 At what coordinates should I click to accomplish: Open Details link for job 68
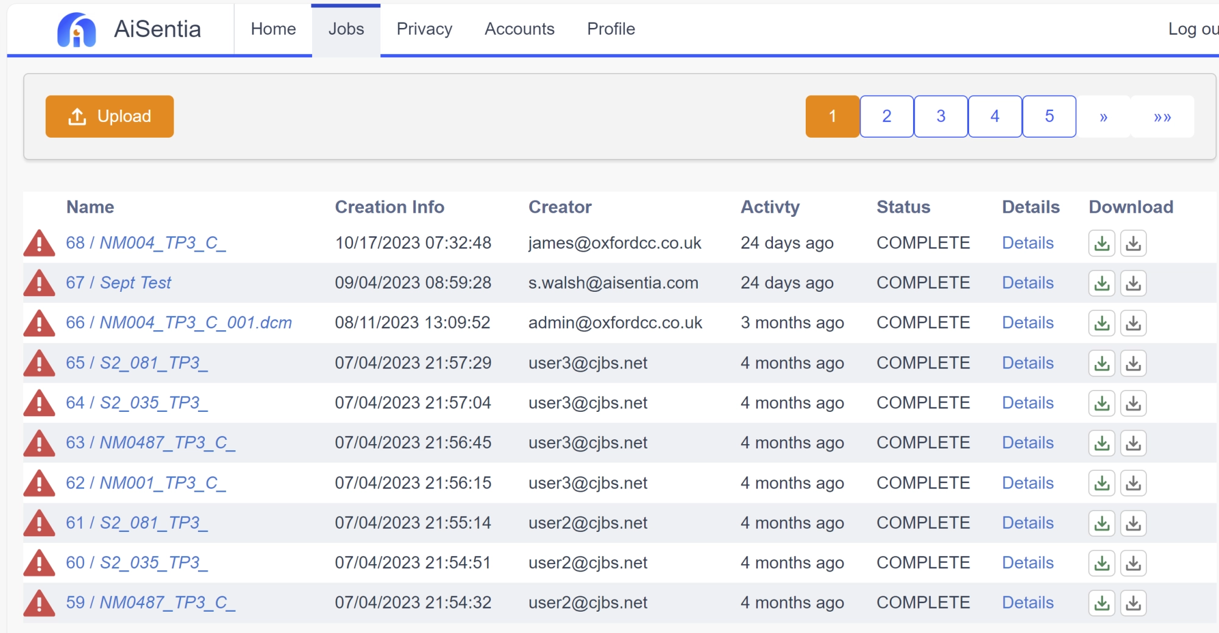(x=1028, y=243)
